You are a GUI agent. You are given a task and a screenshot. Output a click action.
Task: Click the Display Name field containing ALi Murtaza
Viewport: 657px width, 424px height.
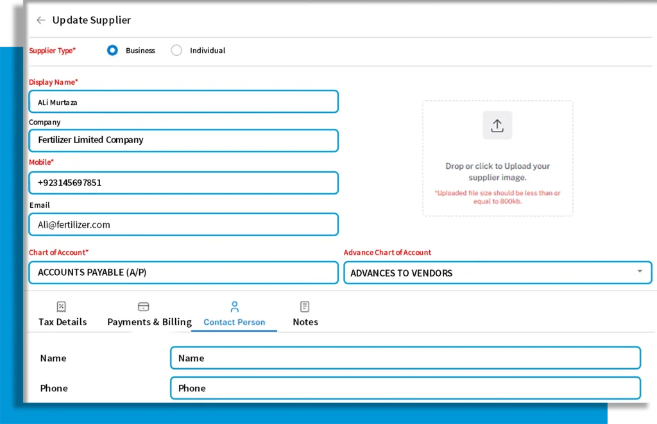click(x=183, y=101)
